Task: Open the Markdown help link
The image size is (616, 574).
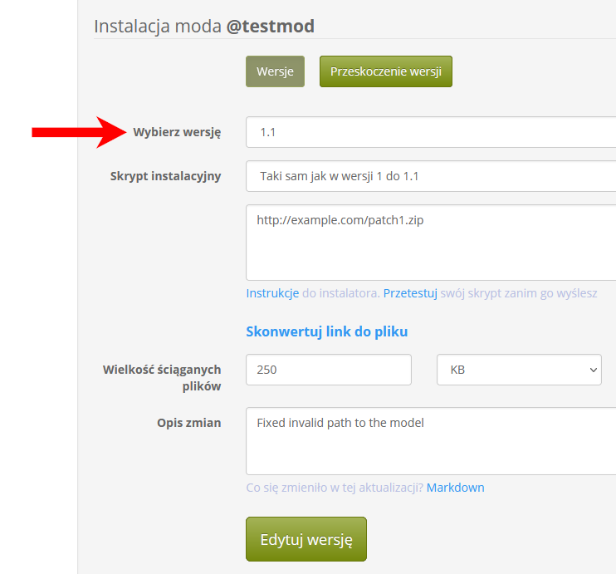Action: click(455, 488)
